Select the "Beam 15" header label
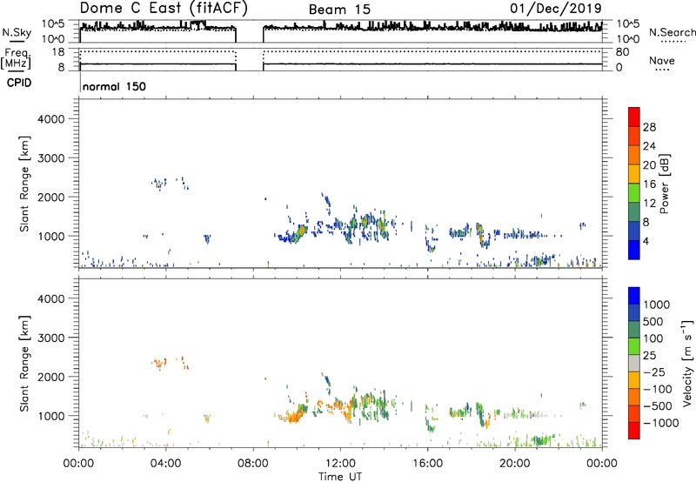 click(x=339, y=10)
